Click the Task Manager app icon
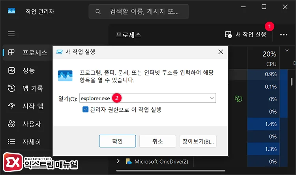This screenshot has width=296, height=175. (x=11, y=11)
